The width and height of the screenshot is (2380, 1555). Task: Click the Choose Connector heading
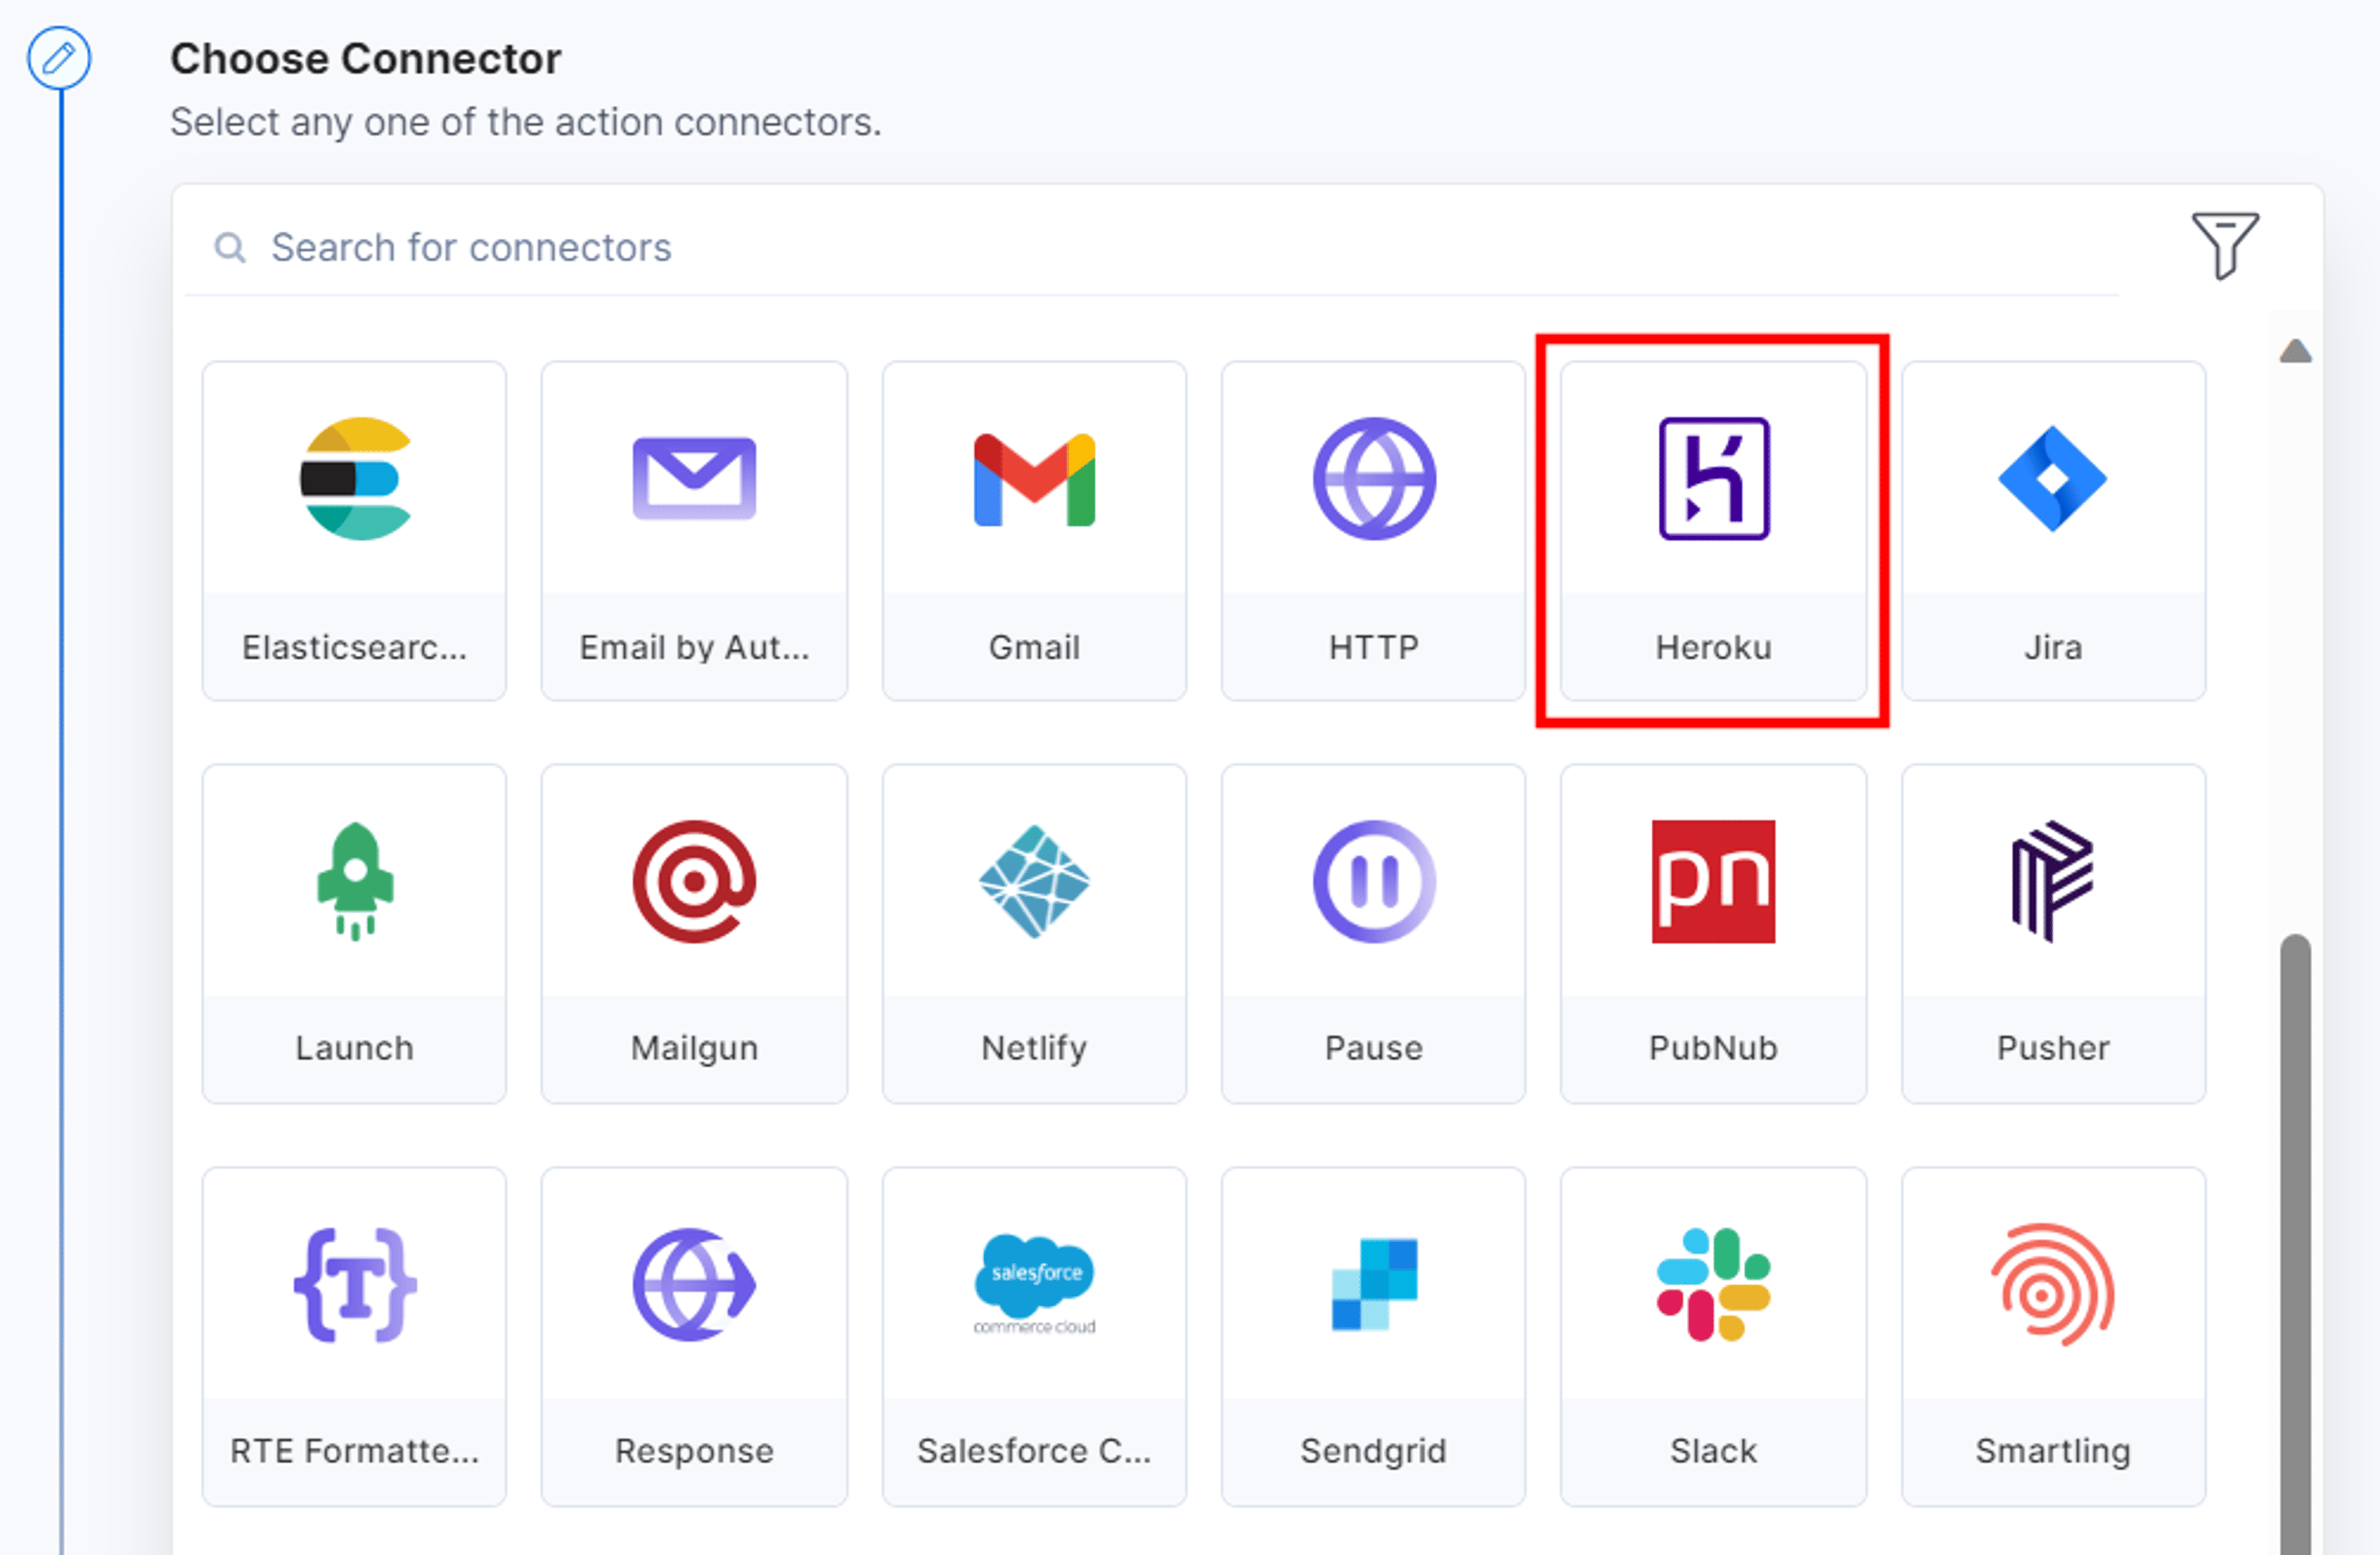pyautogui.click(x=365, y=59)
